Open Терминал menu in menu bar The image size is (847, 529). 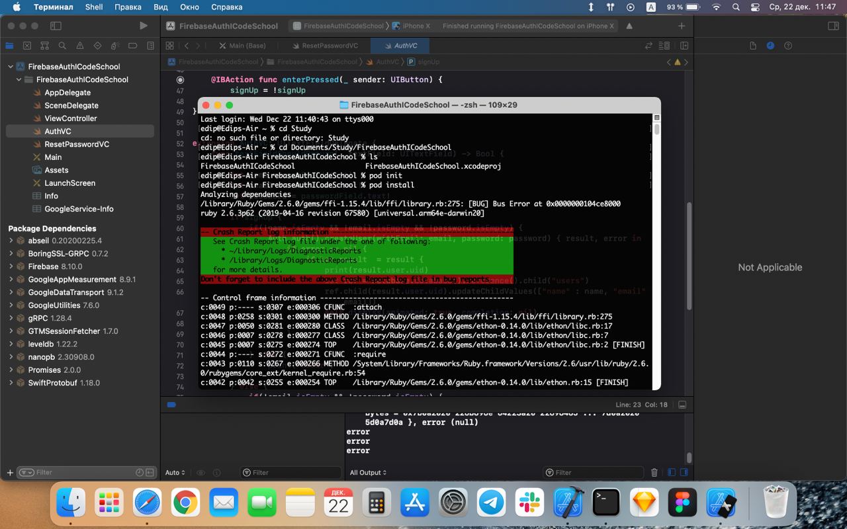(54, 7)
